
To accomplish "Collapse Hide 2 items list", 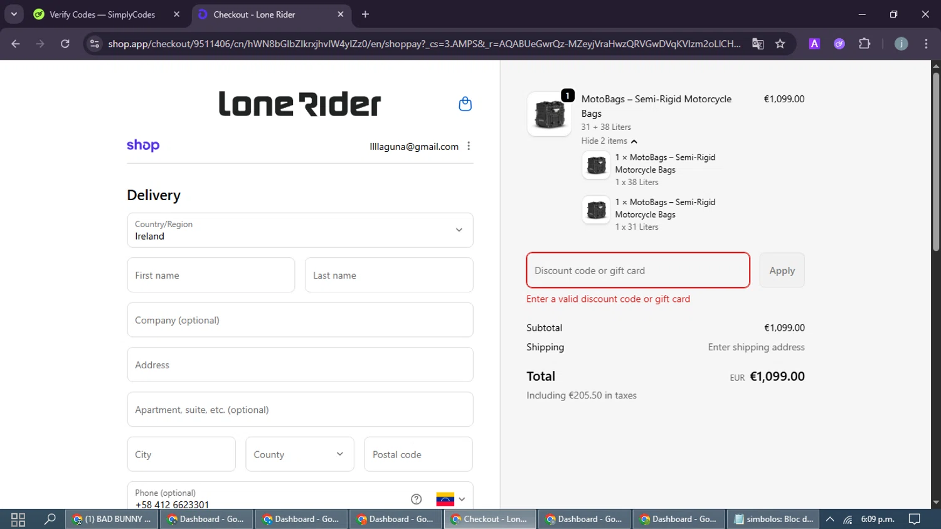I will point(609,141).
